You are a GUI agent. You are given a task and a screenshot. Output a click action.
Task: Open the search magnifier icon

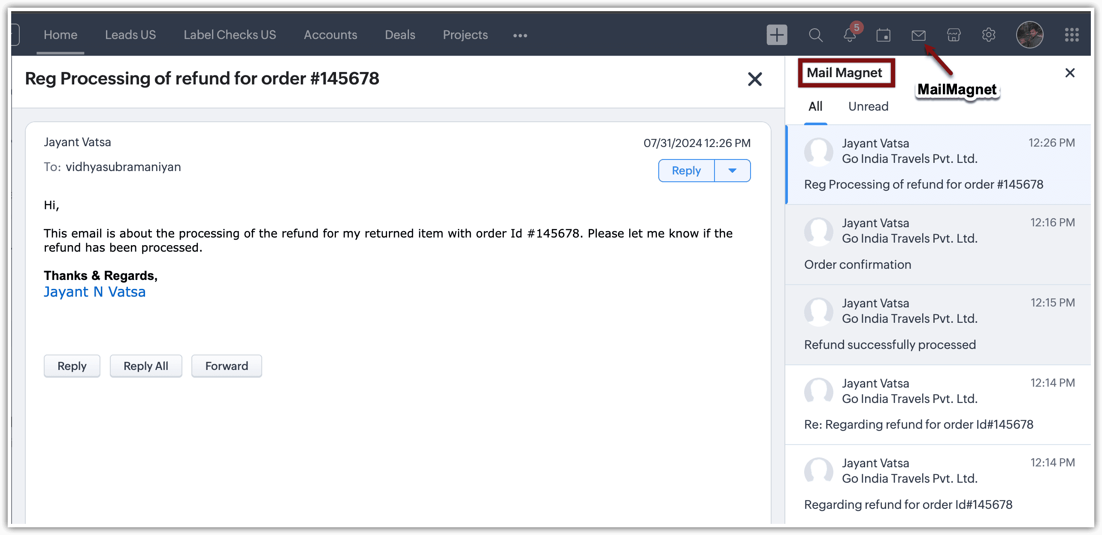point(815,35)
